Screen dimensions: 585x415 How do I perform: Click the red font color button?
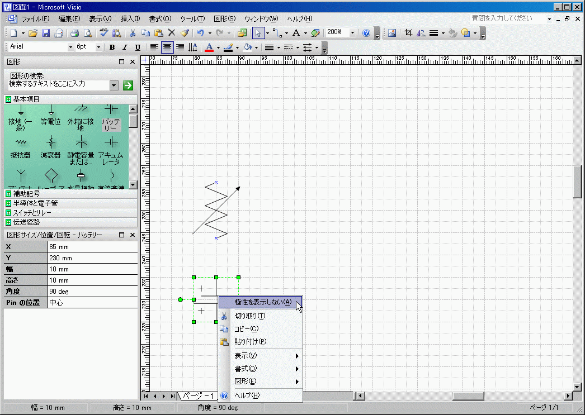[209, 47]
